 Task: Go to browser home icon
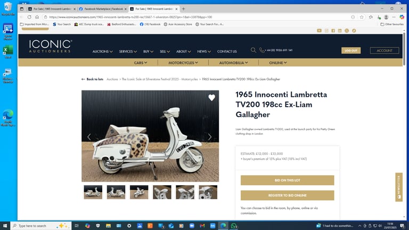click(37, 17)
